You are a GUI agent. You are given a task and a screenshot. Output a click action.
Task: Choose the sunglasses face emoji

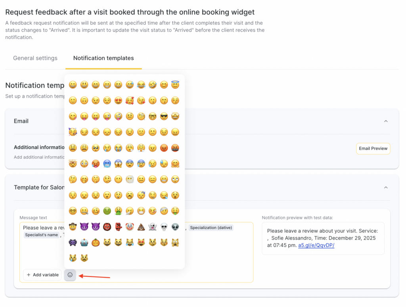[164, 116]
